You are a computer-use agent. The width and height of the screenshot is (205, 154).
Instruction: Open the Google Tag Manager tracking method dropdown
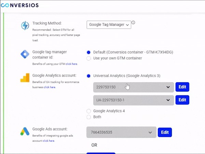point(109,25)
